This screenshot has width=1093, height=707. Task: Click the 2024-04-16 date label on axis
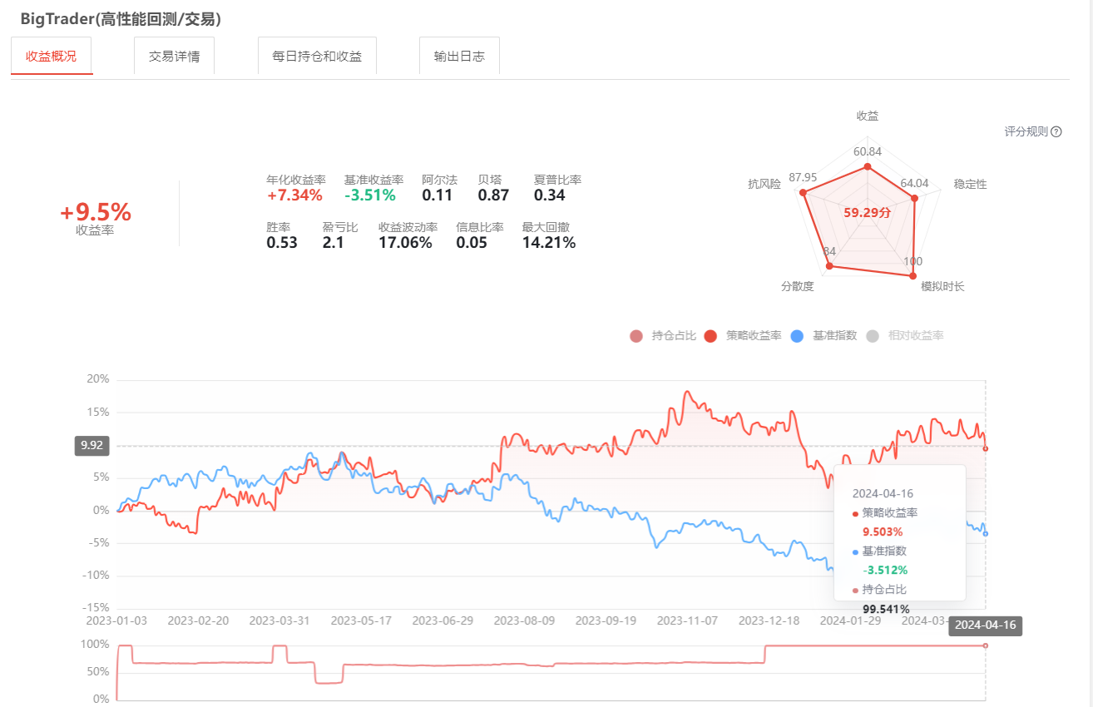[x=985, y=626]
